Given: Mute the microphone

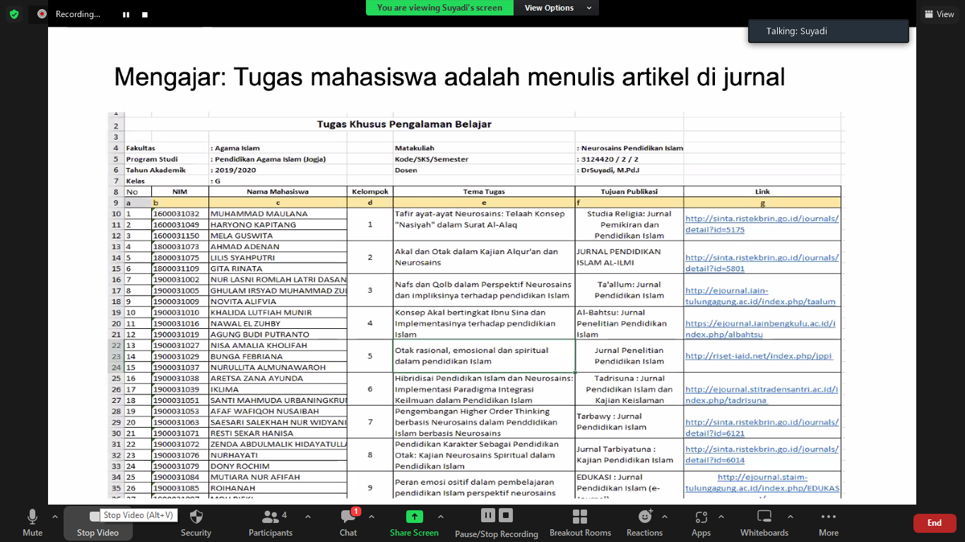Looking at the screenshot, I should pos(32,523).
